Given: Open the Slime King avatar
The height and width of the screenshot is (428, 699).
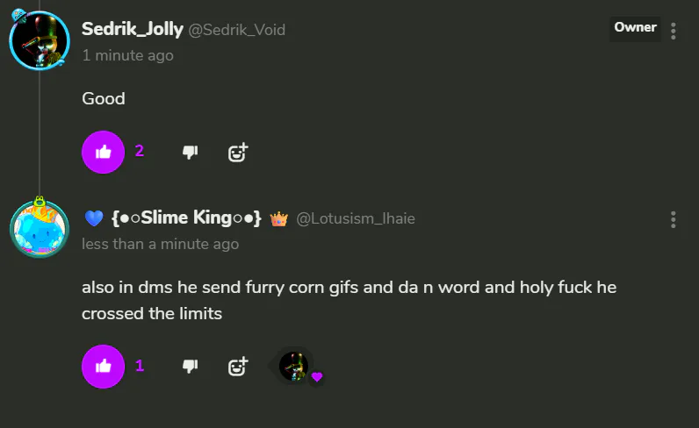Looking at the screenshot, I should [x=39, y=229].
